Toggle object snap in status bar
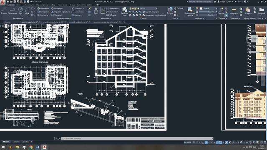 (221, 142)
